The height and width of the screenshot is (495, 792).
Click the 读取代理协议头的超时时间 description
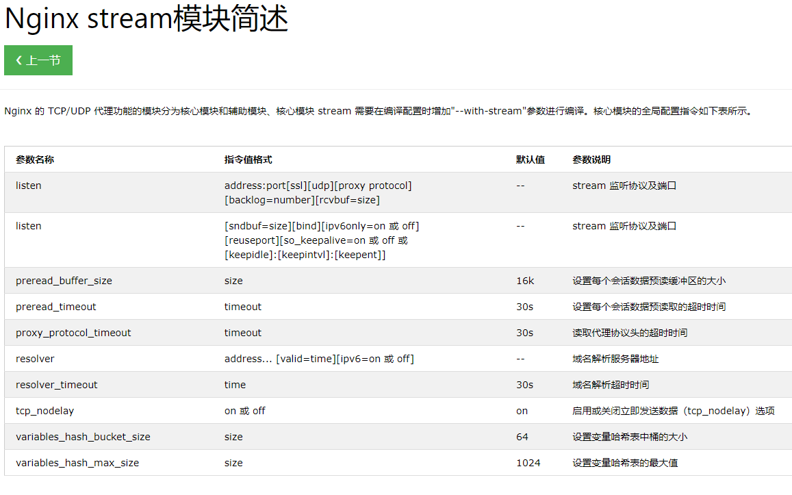630,333
